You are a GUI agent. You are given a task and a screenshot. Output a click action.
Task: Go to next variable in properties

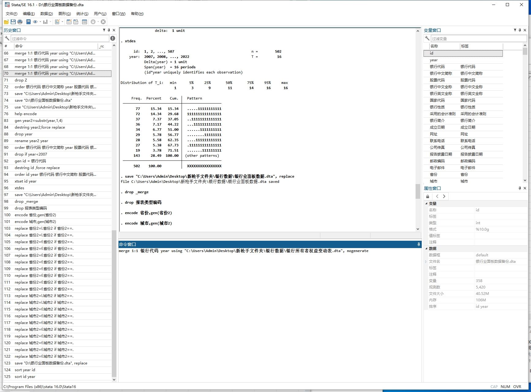444,197
